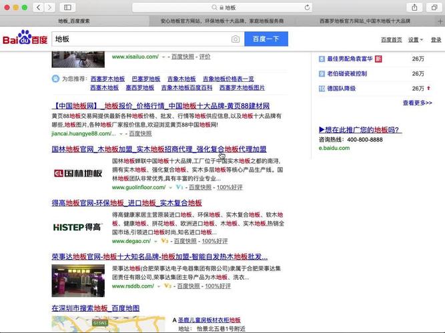
Task: Open the camera image search icon
Action: (236, 39)
